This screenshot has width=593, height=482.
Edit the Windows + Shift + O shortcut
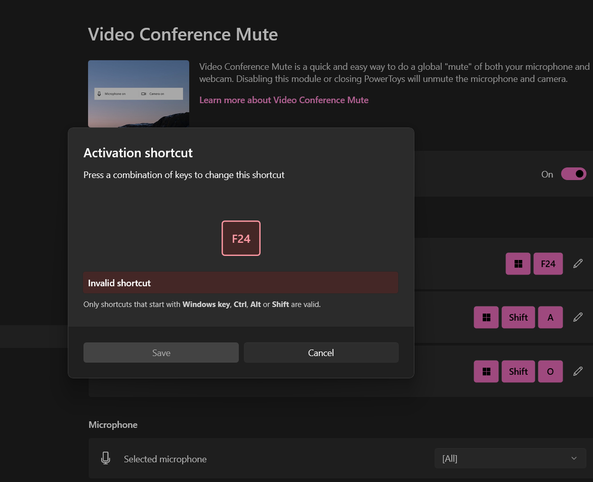[x=577, y=371]
